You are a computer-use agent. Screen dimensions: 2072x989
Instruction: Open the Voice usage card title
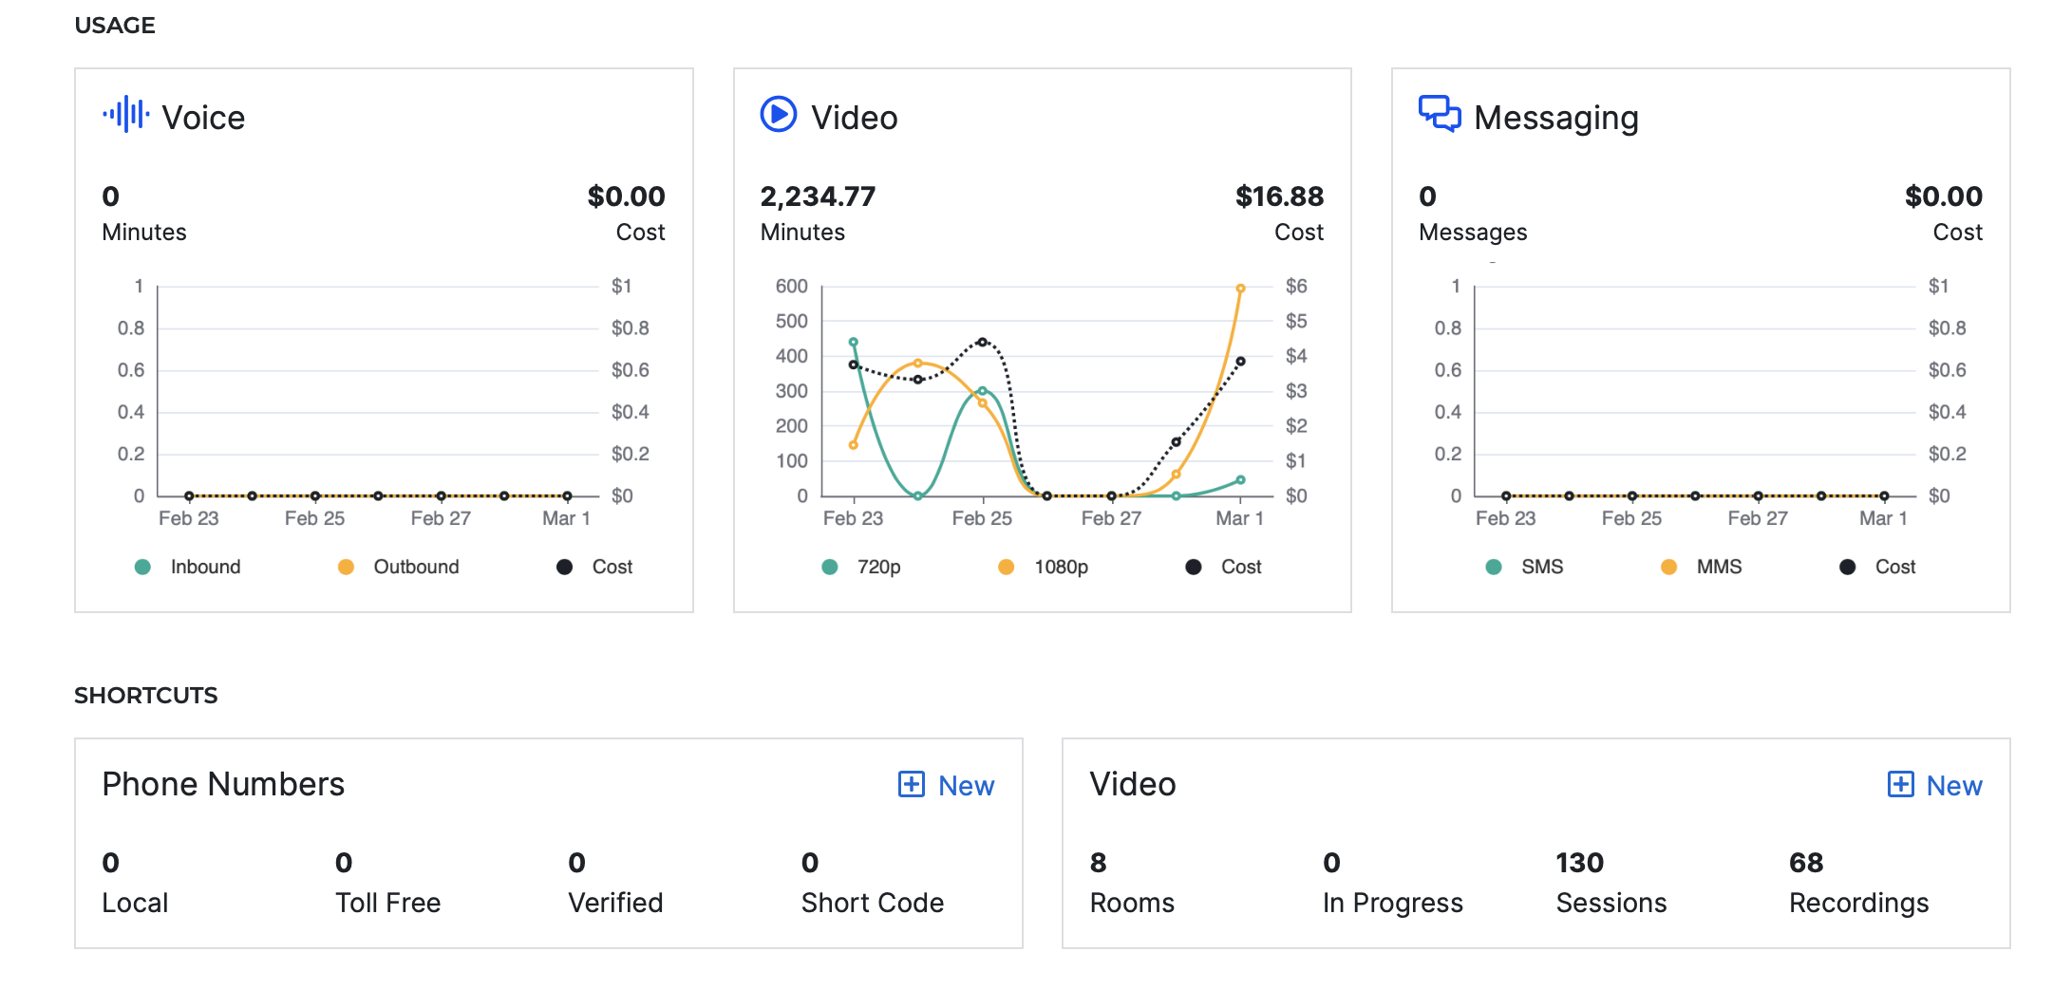pos(203,118)
